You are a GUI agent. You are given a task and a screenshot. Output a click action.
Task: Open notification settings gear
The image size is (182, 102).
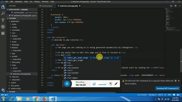point(176,81)
